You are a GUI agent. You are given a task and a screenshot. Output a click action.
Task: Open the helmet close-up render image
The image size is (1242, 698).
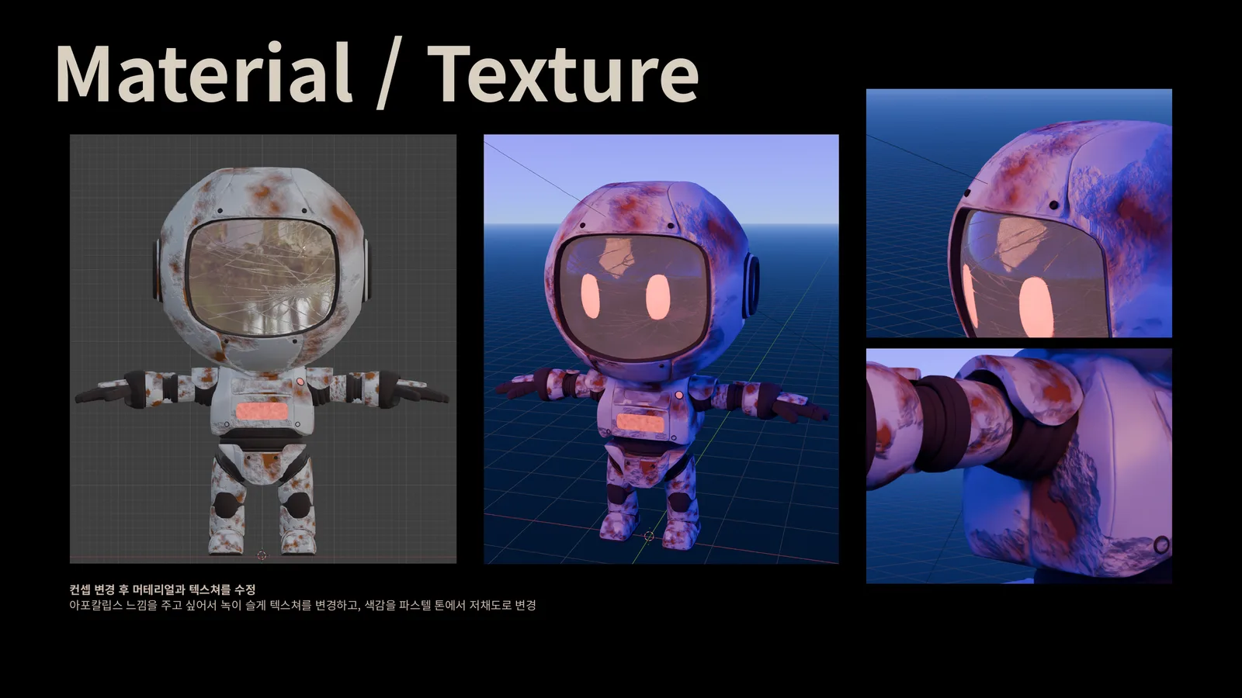(x=1019, y=213)
